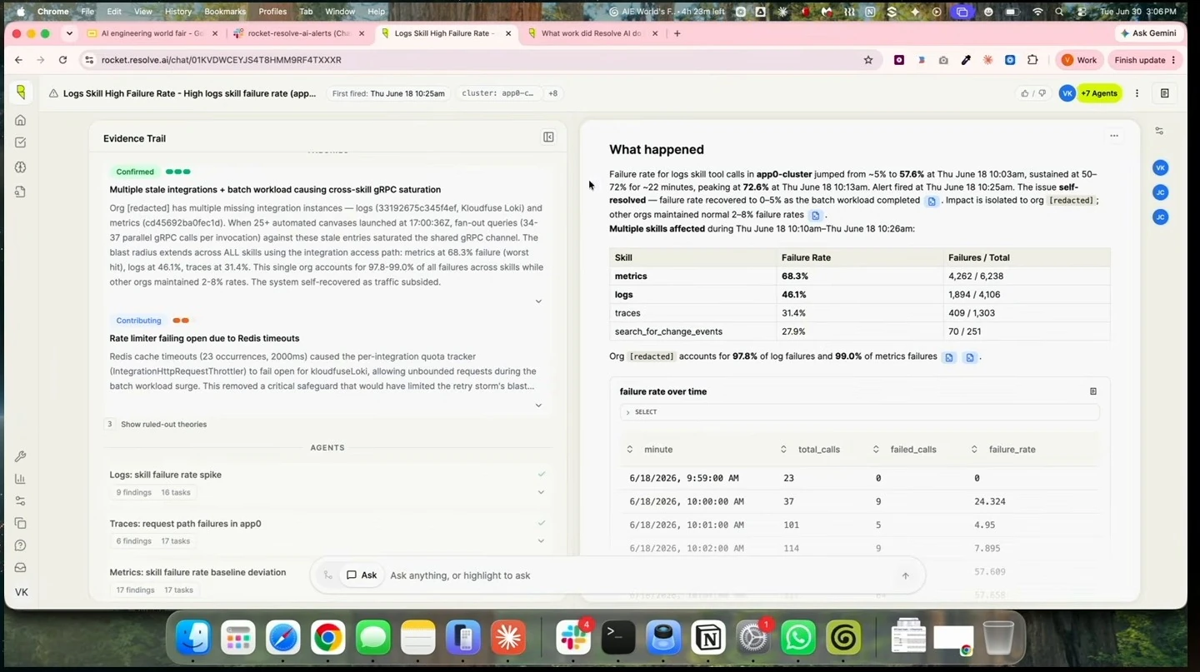Open the three-dot menu beside +7 Agents
The width and height of the screenshot is (1200, 672).
tap(1137, 93)
